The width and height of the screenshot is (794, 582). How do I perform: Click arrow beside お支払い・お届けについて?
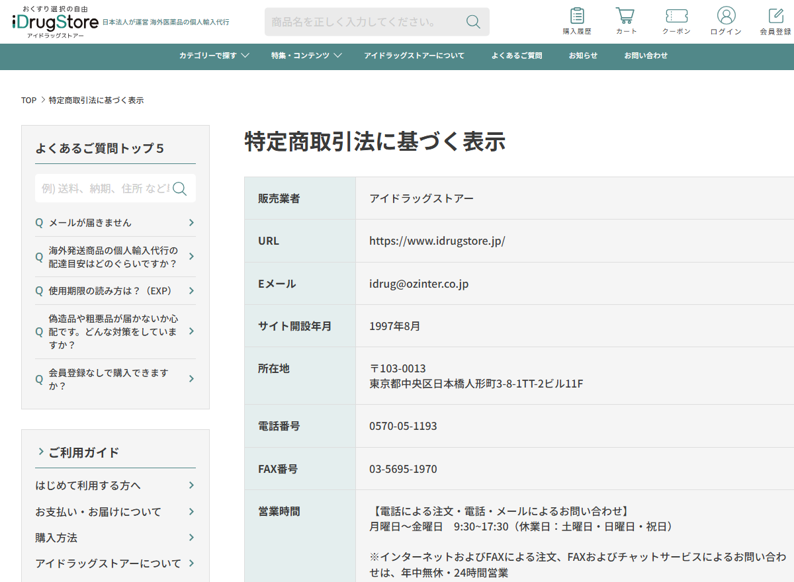(191, 512)
